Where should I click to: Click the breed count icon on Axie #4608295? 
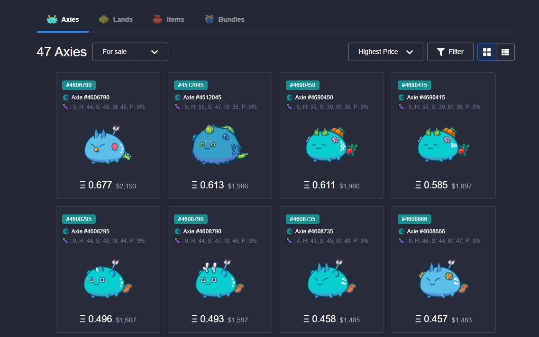tap(65, 240)
